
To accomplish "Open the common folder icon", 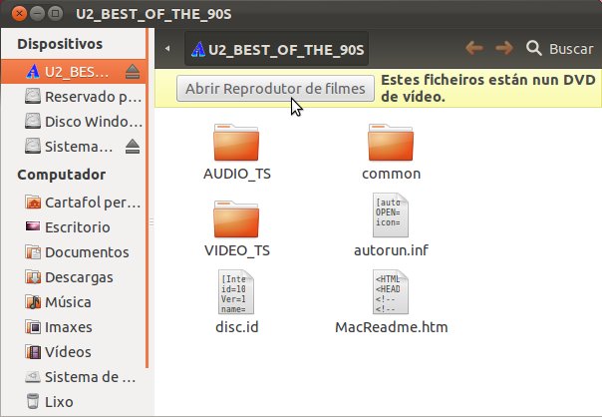I will 391,143.
